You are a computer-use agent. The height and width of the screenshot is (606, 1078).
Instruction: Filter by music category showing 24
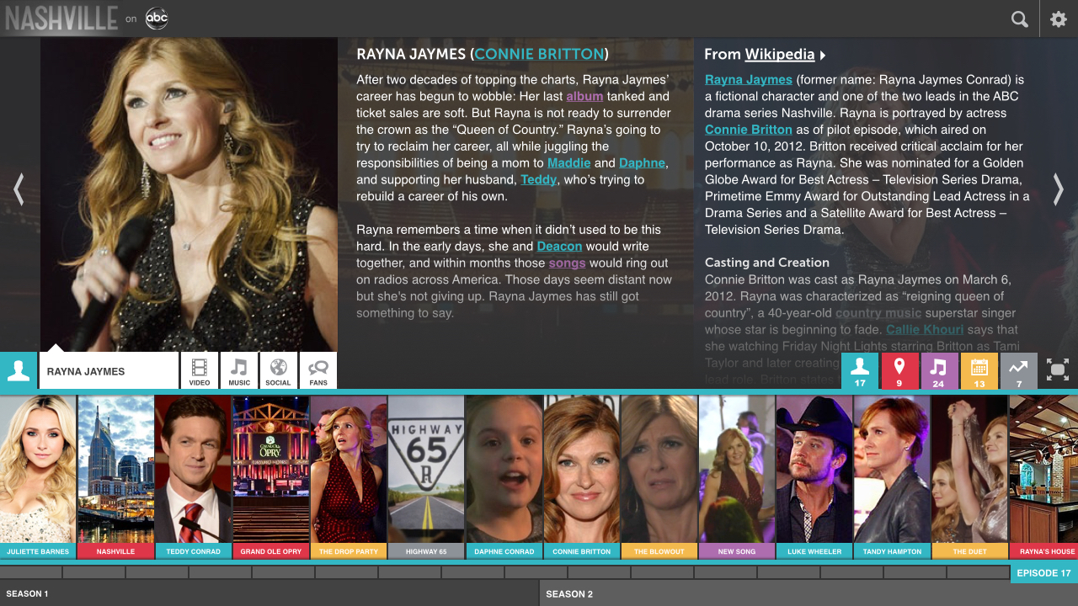(x=939, y=371)
